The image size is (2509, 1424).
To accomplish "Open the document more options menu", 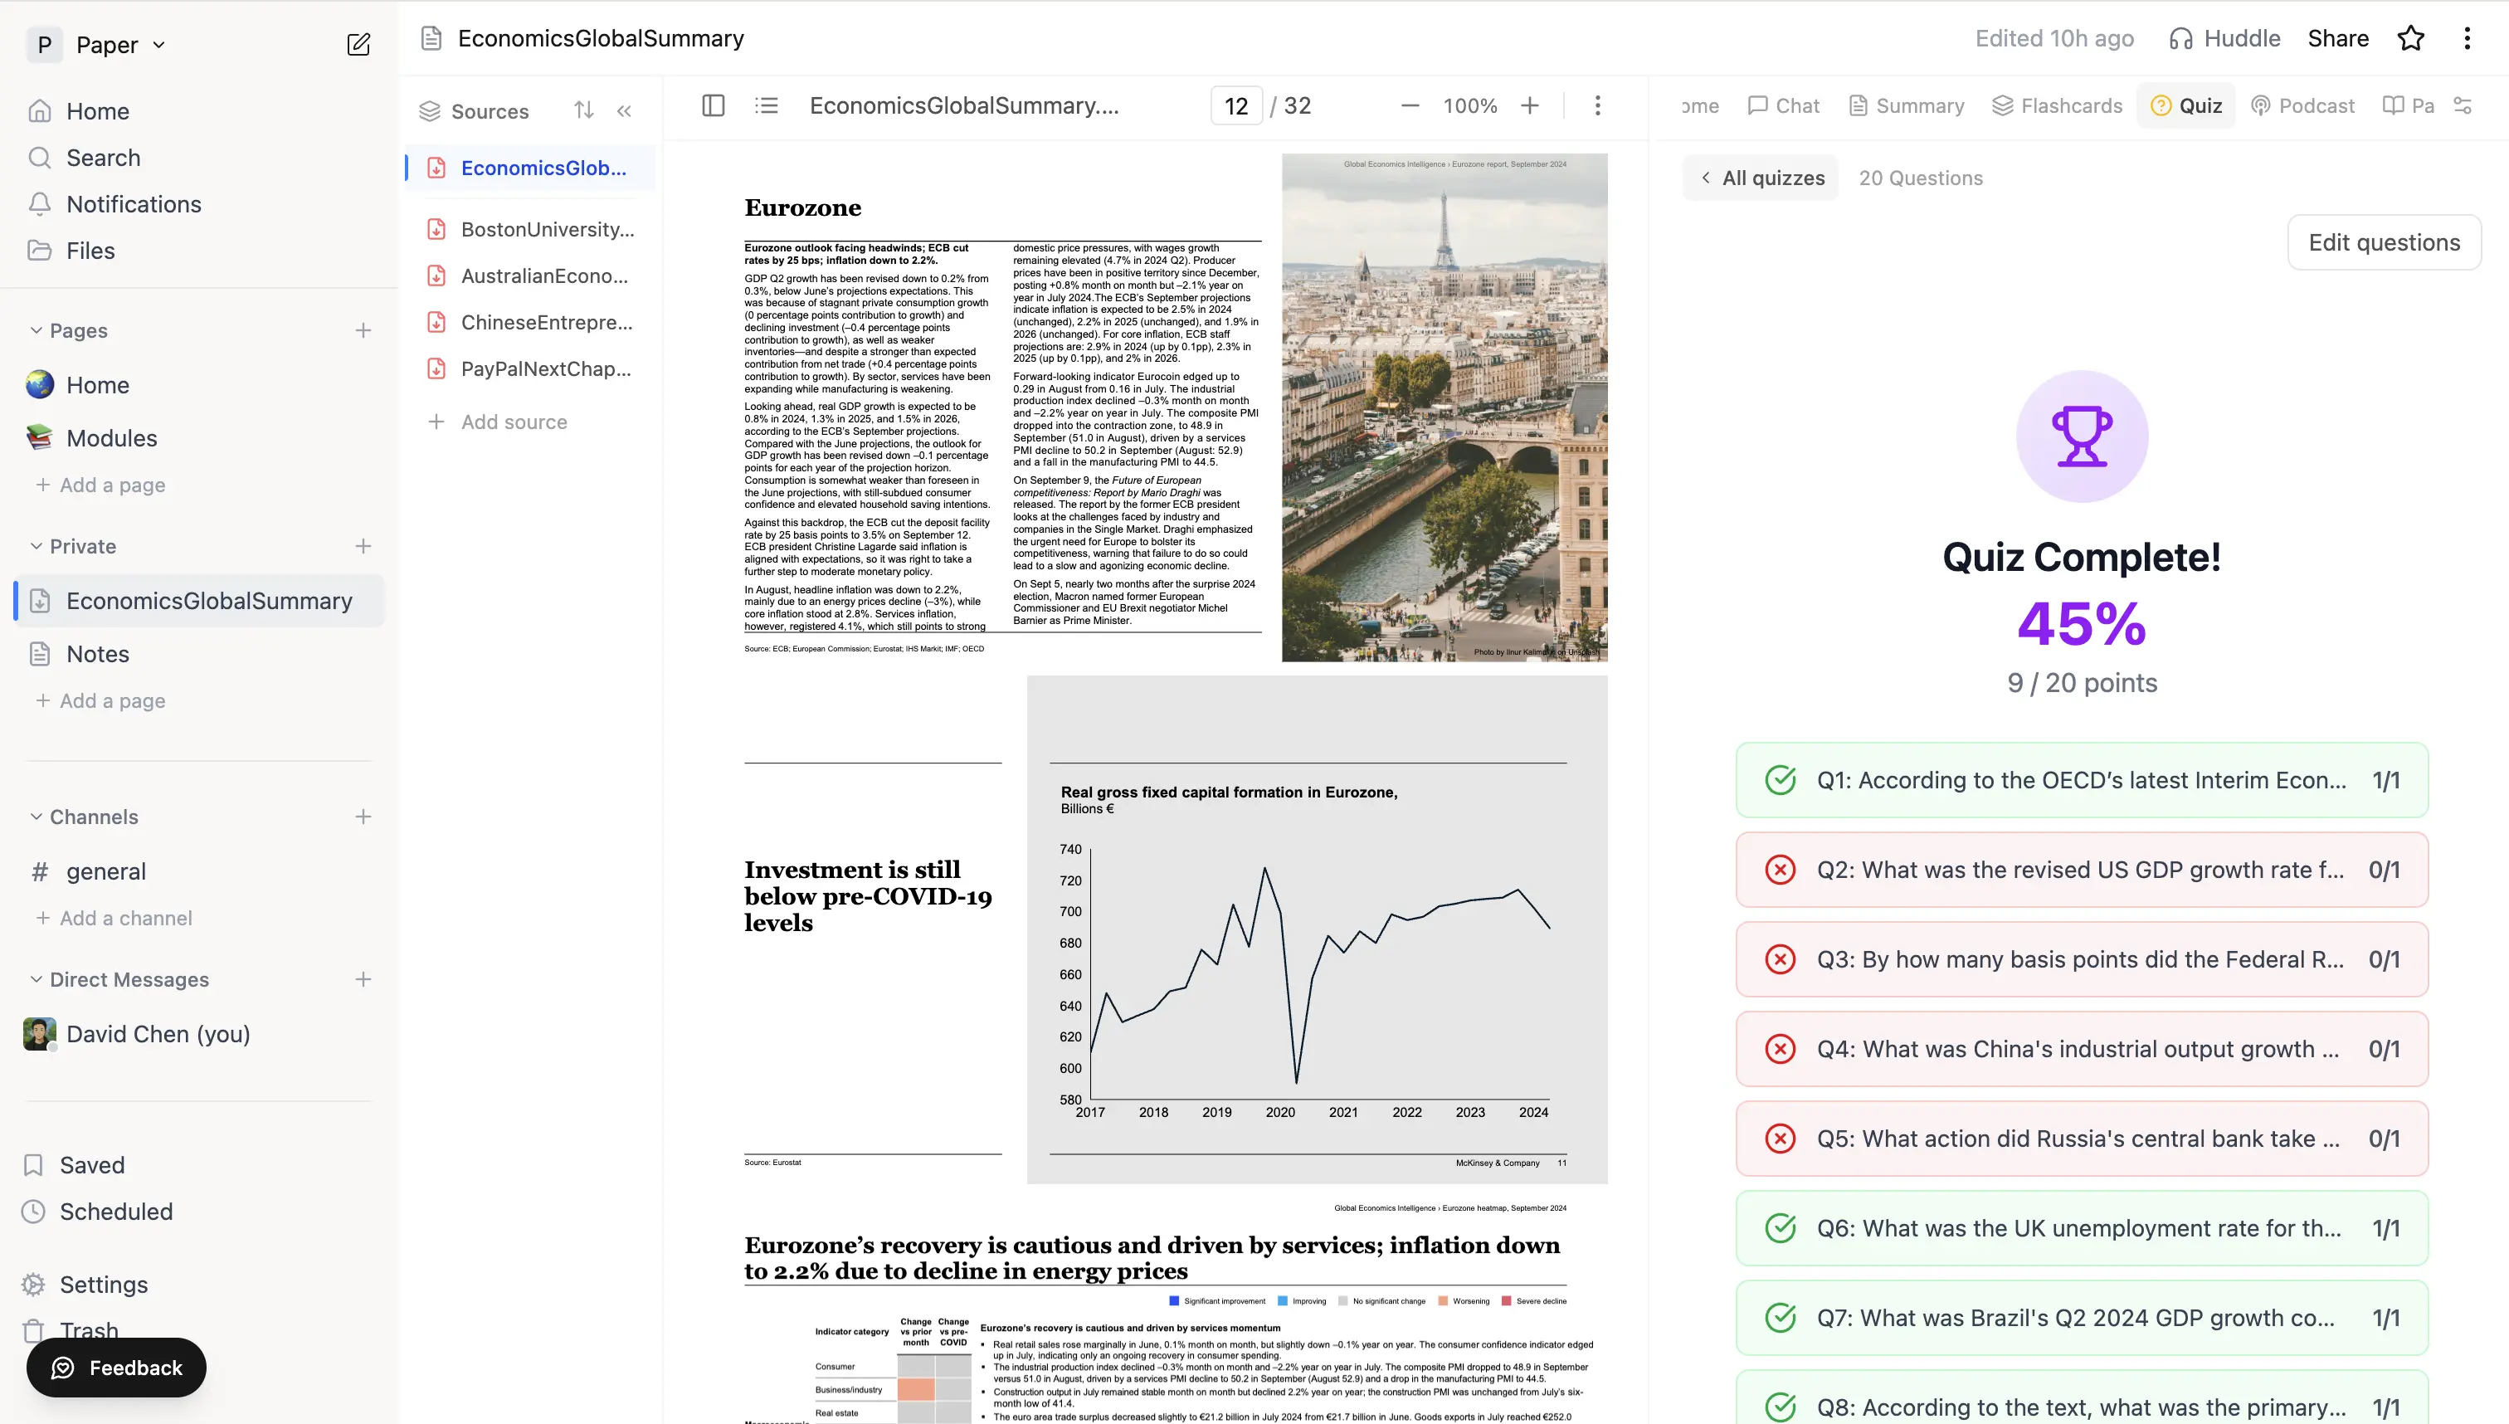I will [2467, 38].
